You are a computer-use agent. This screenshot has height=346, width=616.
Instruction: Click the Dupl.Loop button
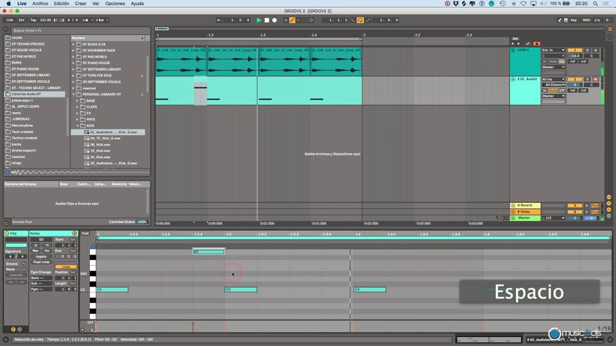[x=41, y=262]
